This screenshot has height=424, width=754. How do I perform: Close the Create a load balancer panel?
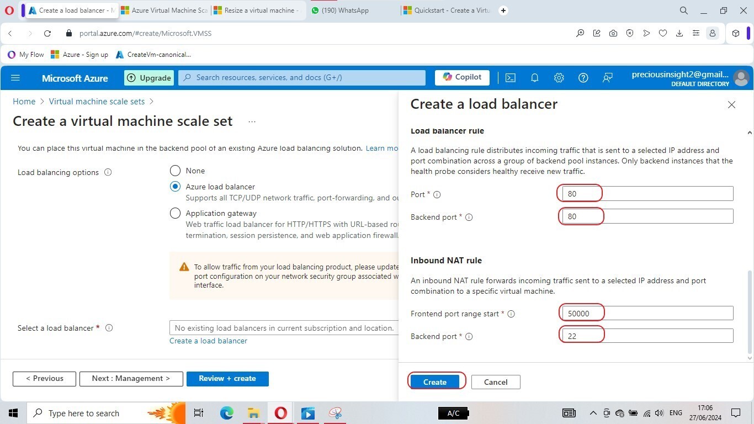(731, 104)
